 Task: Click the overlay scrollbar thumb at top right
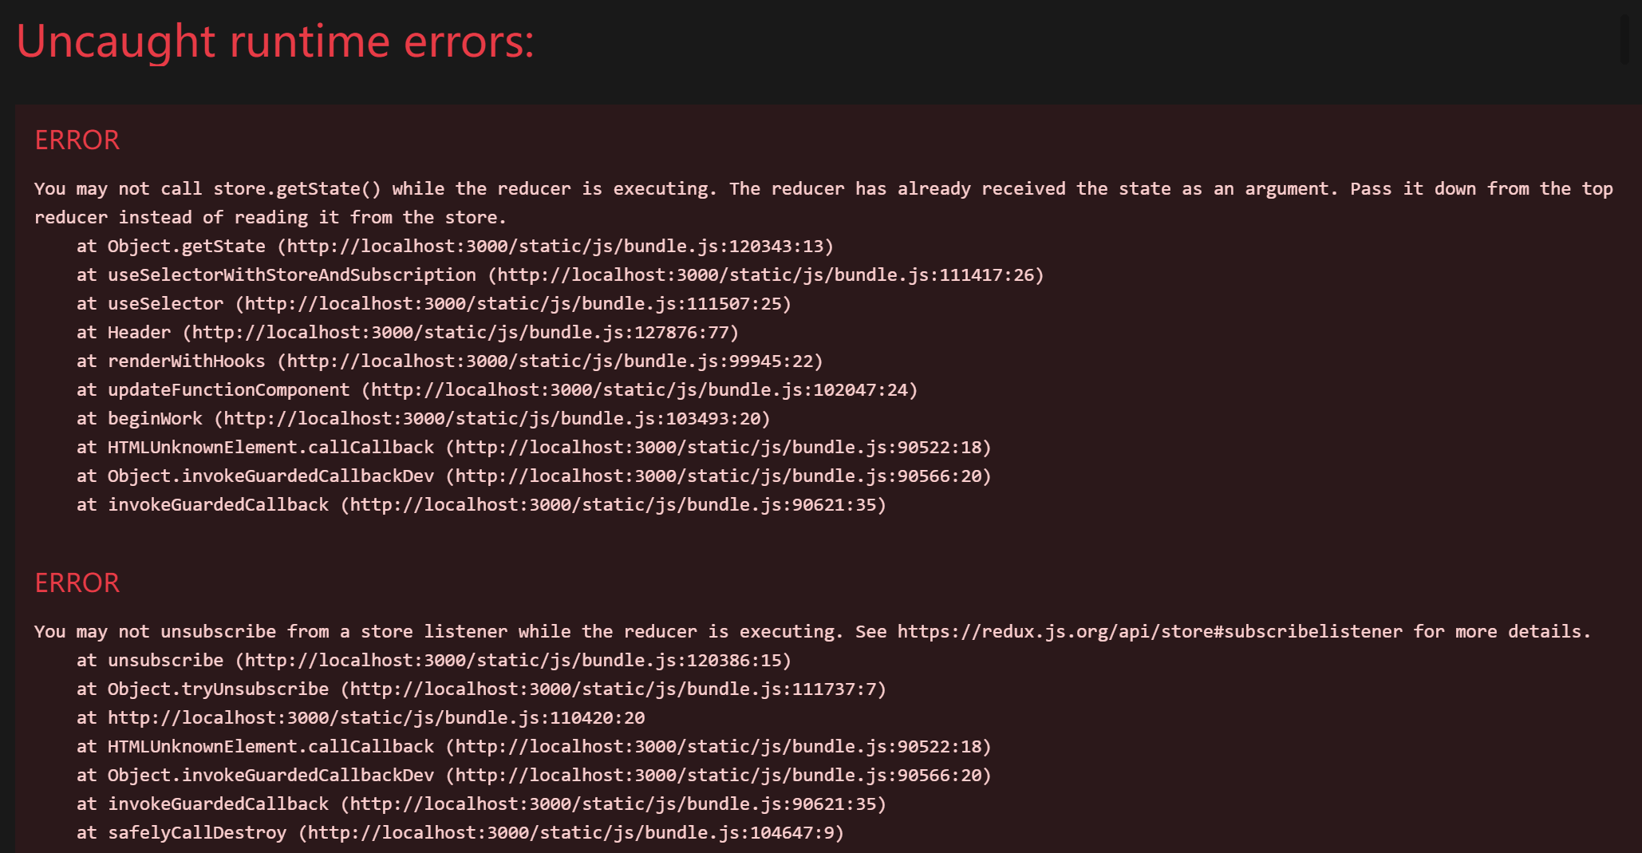(1624, 38)
